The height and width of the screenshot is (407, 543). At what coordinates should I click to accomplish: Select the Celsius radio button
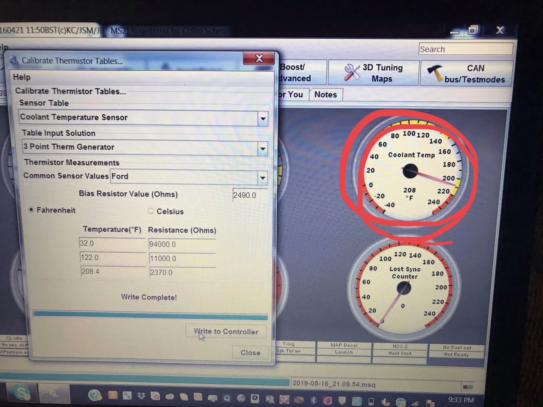[x=151, y=211]
